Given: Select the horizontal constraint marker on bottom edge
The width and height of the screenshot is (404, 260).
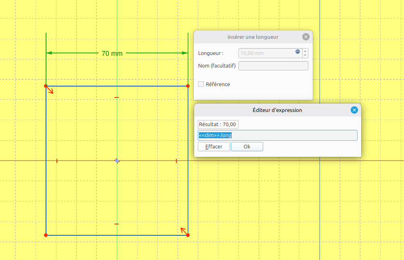Looking at the screenshot, I should click(x=117, y=224).
